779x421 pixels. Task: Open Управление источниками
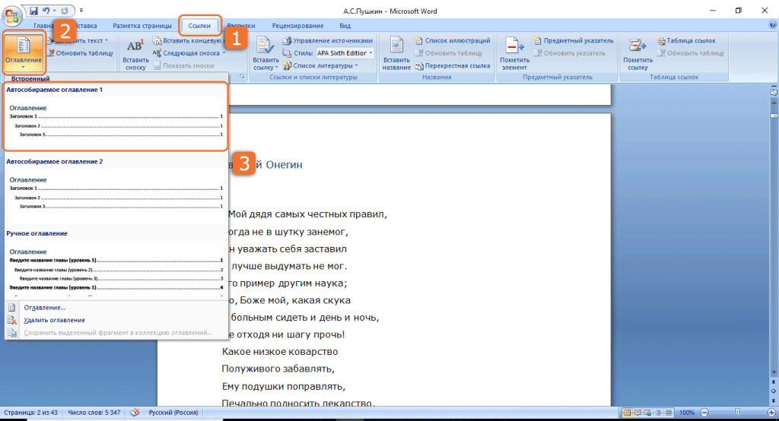(327, 41)
